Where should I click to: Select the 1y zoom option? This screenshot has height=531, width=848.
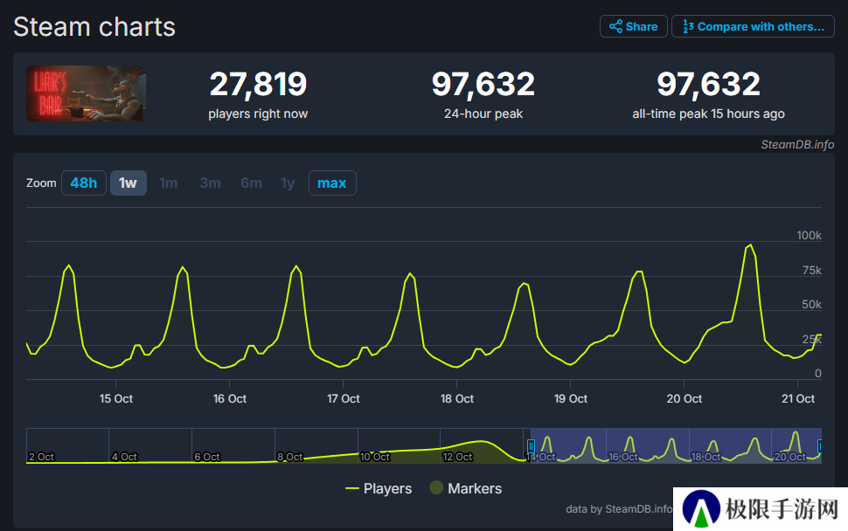tap(288, 183)
